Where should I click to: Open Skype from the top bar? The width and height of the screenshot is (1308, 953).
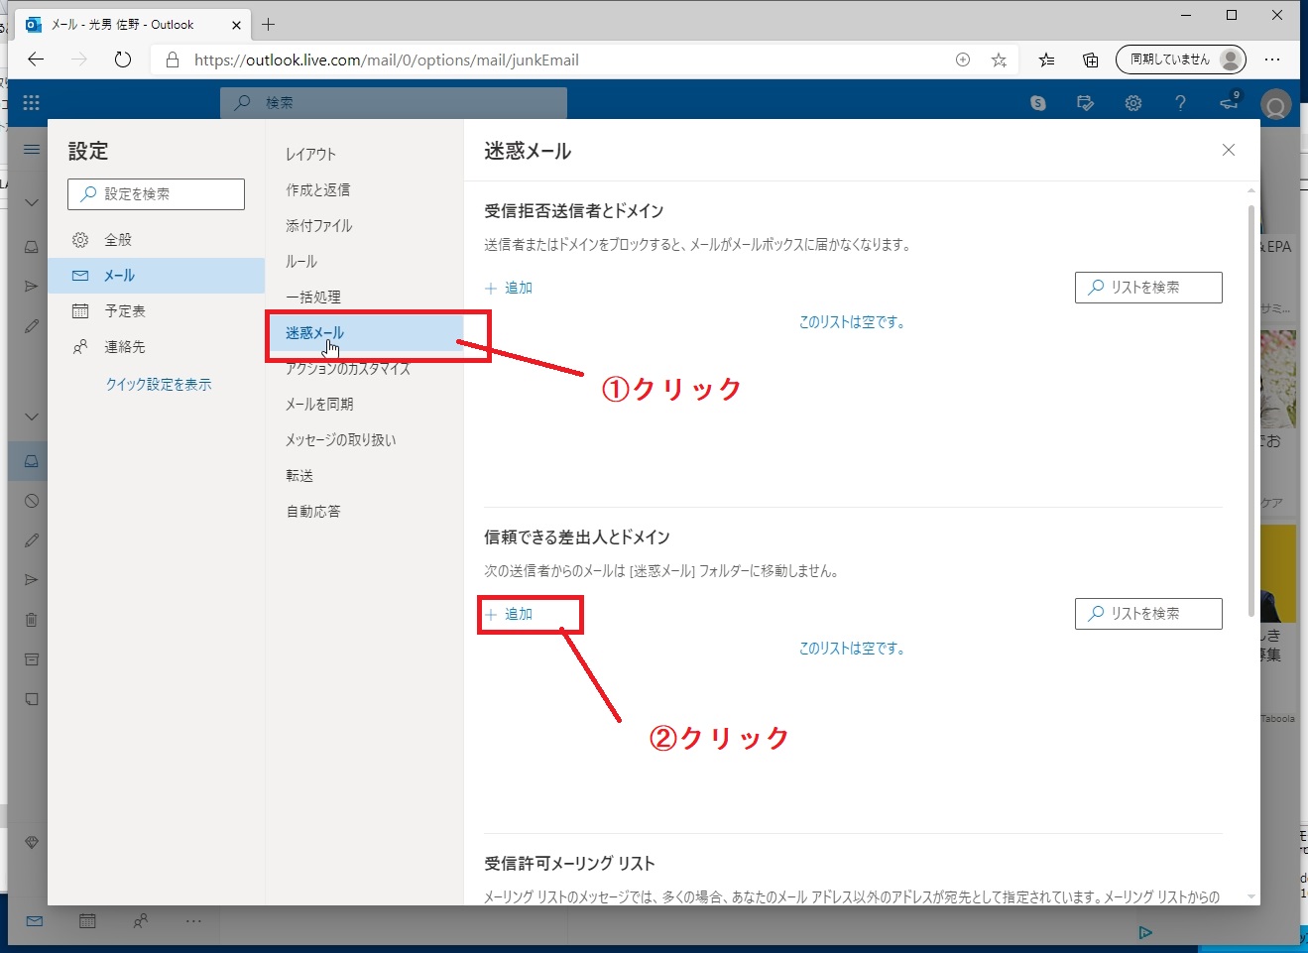[x=1037, y=102]
